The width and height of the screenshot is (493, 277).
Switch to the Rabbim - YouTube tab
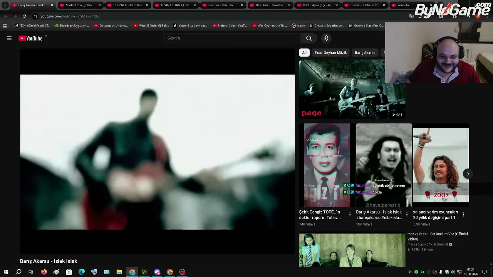[222, 5]
